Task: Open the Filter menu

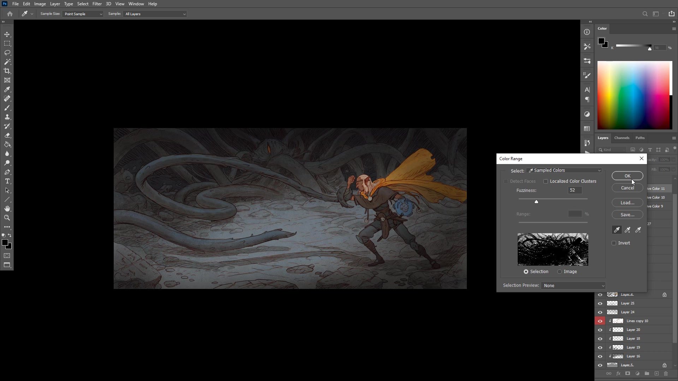Action: pyautogui.click(x=97, y=4)
